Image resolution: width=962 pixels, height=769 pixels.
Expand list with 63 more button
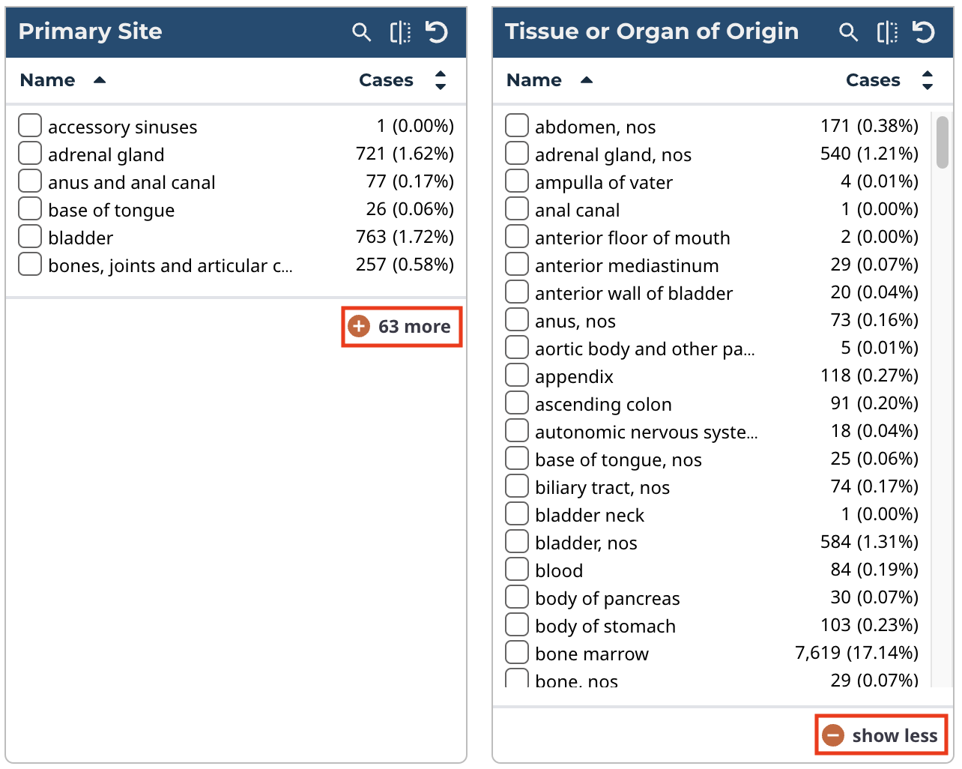tap(402, 327)
